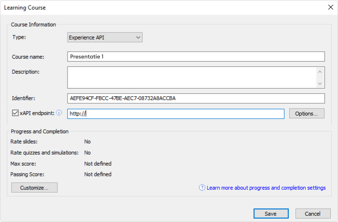This screenshot has width=338, height=222.
Task: Click the Customize button
Action: click(34, 188)
